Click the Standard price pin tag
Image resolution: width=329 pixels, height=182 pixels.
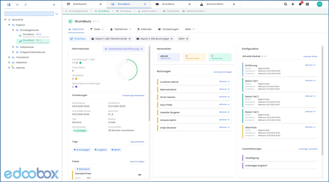[83, 169]
